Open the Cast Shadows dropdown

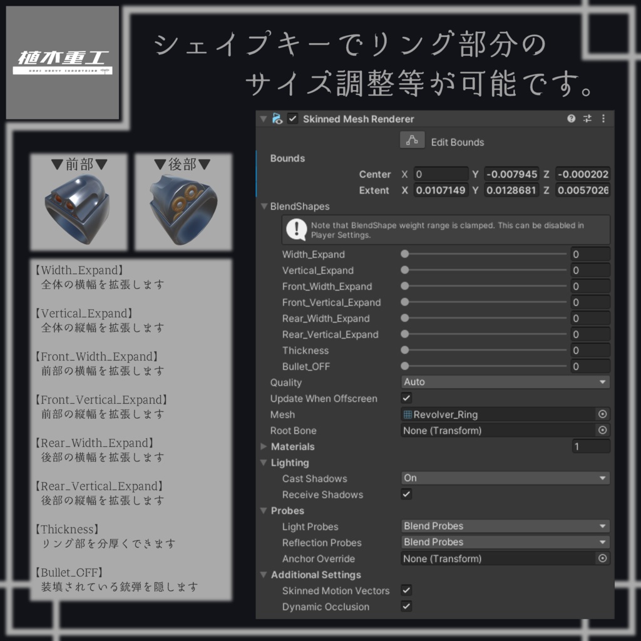click(x=505, y=478)
